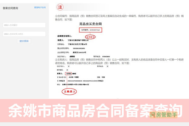Open the first sample contract image
Screen dimensions: 189x126
click(x=83, y=40)
